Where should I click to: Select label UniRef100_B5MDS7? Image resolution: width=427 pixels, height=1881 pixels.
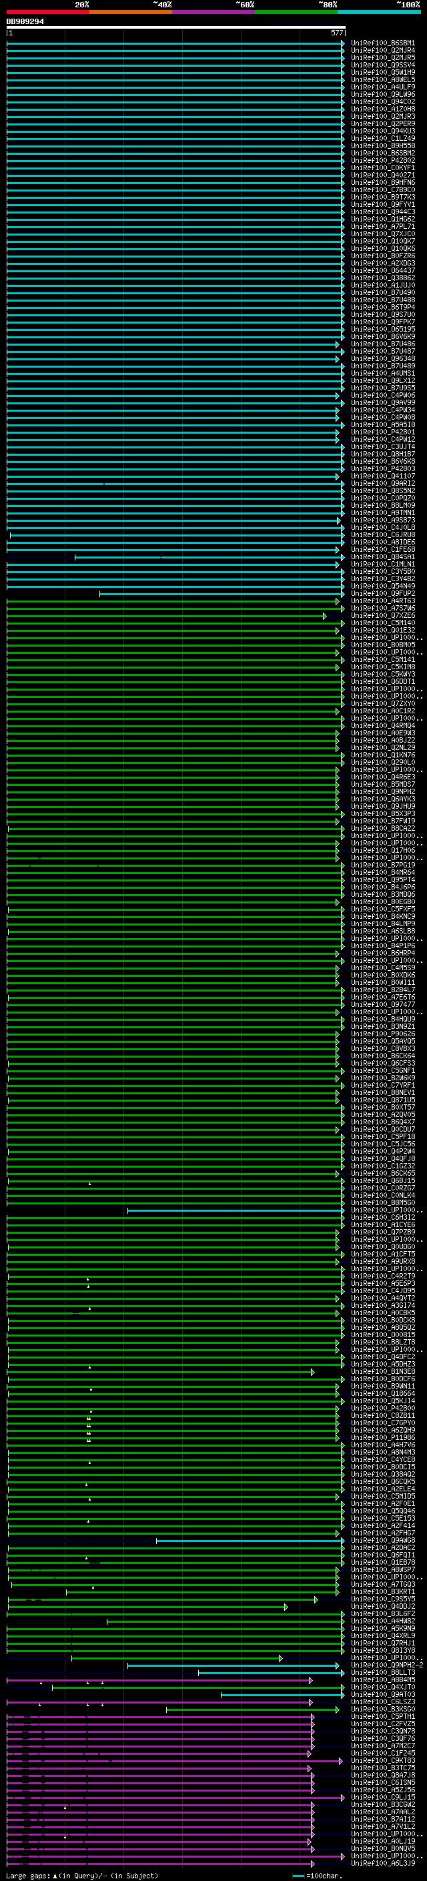(x=383, y=785)
